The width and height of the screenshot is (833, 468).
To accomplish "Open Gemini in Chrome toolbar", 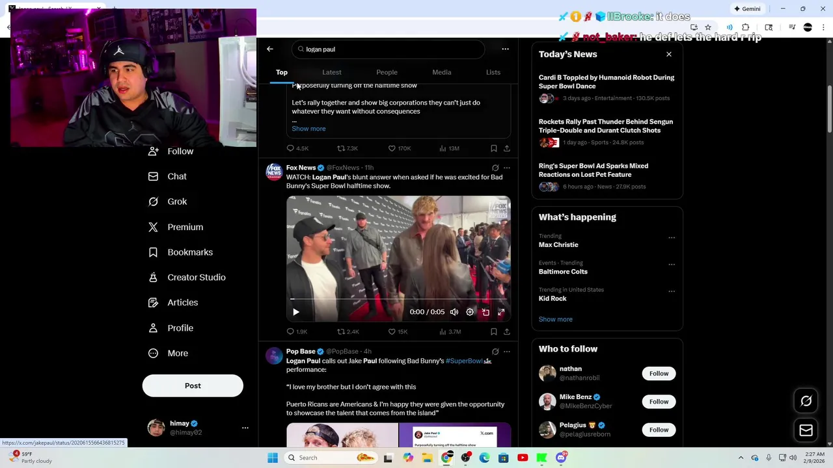I will 746,9.
